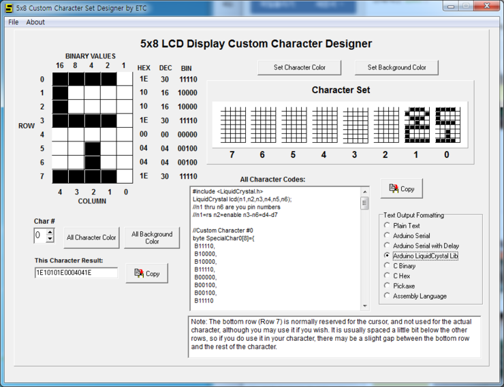Toggle pixel at row 0, column 0
The height and width of the screenshot is (387, 504).
pos(123,79)
